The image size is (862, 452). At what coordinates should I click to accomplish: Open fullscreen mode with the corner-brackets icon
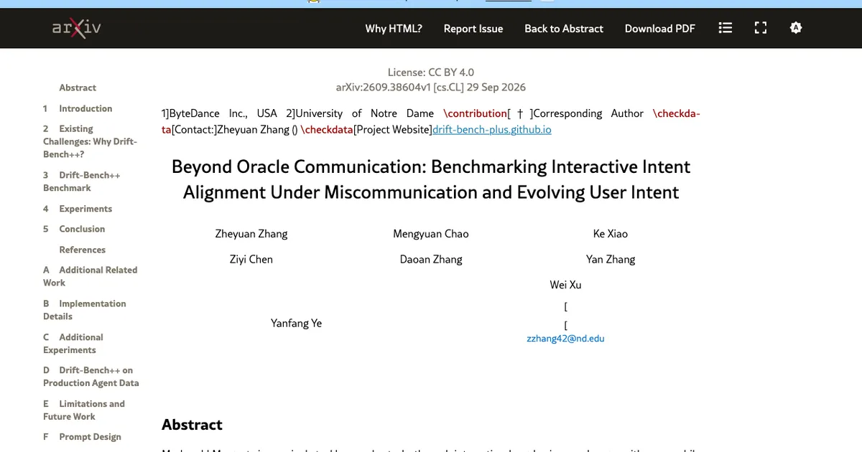[x=761, y=28]
